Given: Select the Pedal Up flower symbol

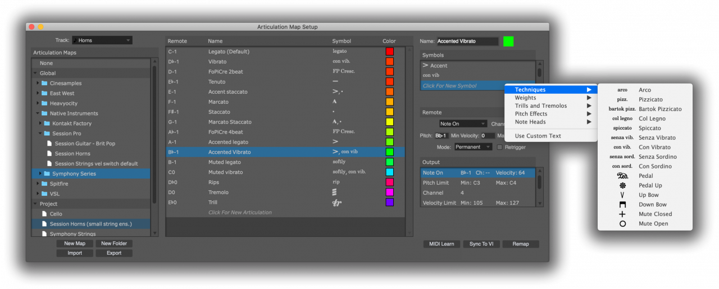Looking at the screenshot, I should [622, 185].
